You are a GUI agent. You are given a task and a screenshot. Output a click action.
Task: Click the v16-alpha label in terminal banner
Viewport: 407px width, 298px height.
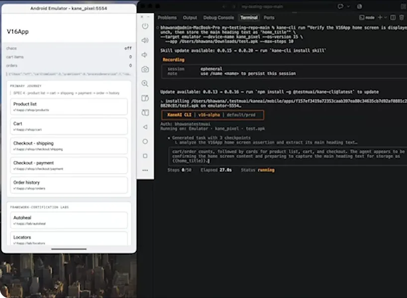(x=209, y=115)
